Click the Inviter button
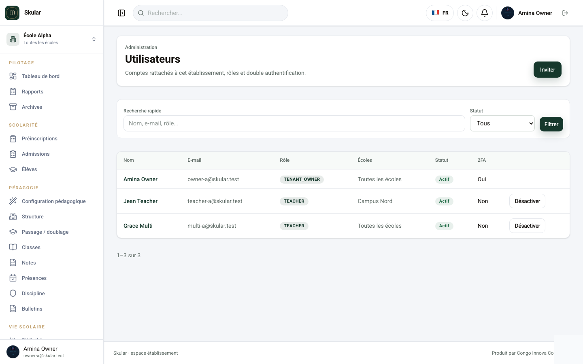The width and height of the screenshot is (583, 364). [x=547, y=70]
